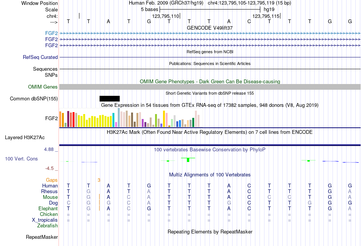Image resolution: width=361 pixels, height=246 pixels.
Task: Click the Window Position label
Action: click(40, 3)
